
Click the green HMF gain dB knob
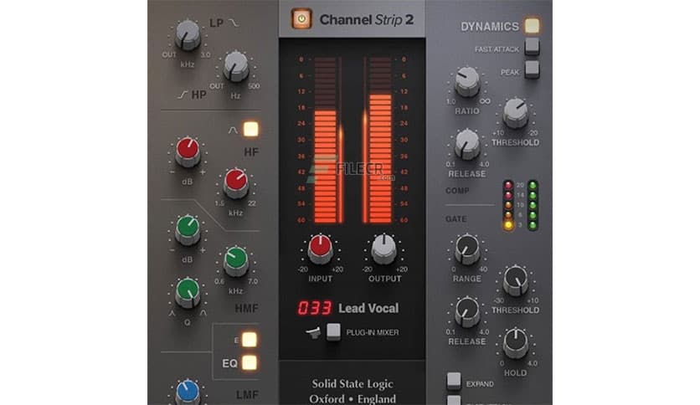188,230
